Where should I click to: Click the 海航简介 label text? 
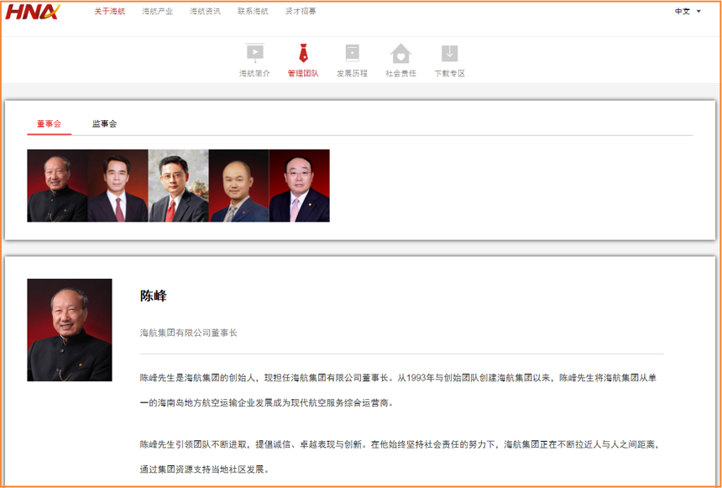(254, 73)
